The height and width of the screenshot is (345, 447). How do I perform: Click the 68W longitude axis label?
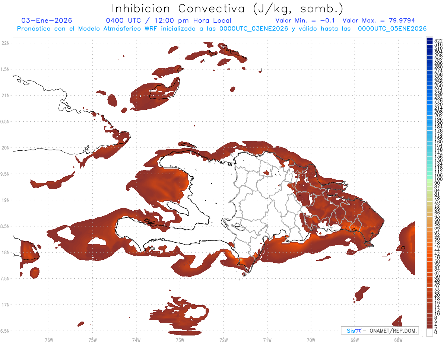[x=398, y=340]
